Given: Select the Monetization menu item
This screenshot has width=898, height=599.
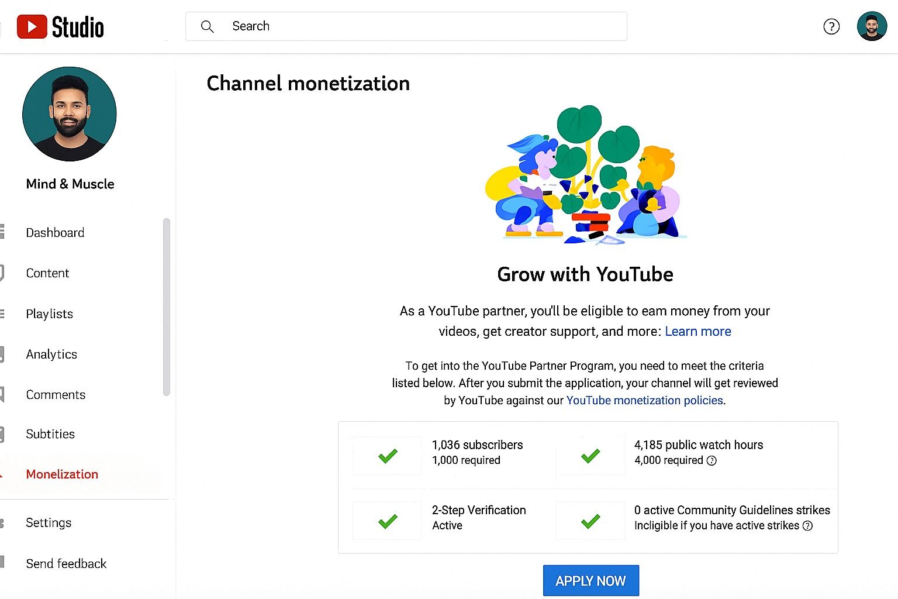Looking at the screenshot, I should coord(62,474).
